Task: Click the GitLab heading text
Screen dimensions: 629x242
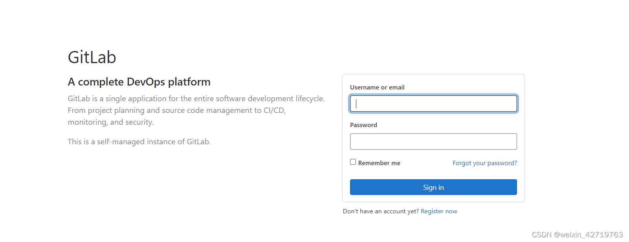Action: pos(92,57)
